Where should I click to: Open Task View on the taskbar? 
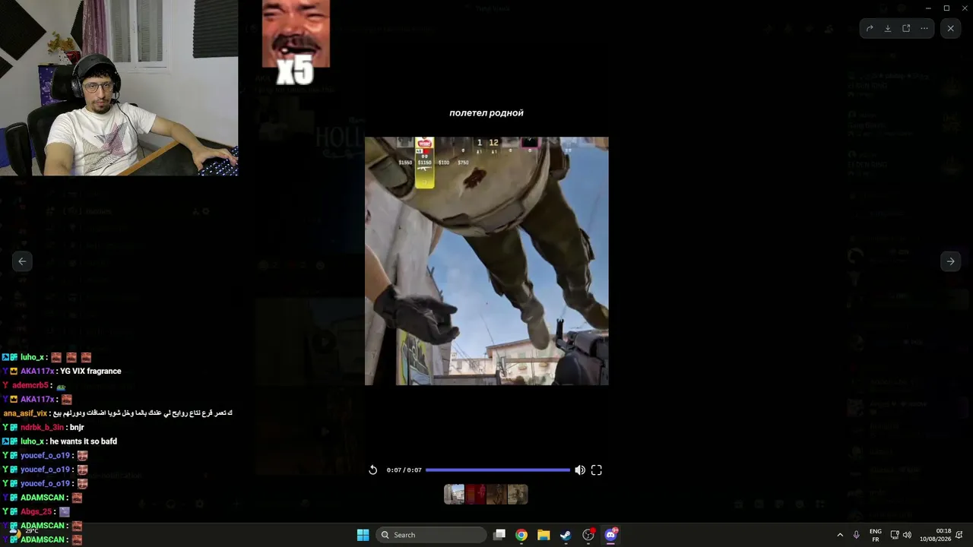point(499,535)
